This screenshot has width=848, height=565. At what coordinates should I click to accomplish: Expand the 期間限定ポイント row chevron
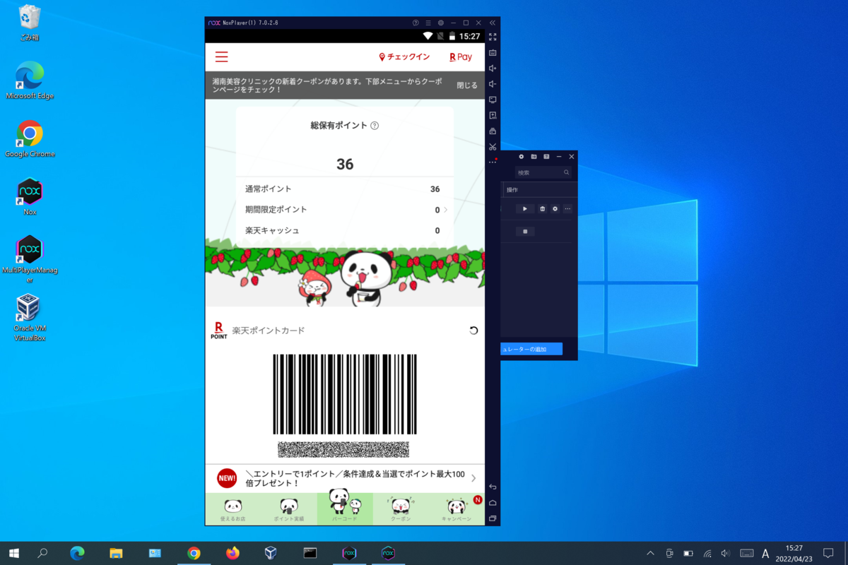pyautogui.click(x=445, y=210)
